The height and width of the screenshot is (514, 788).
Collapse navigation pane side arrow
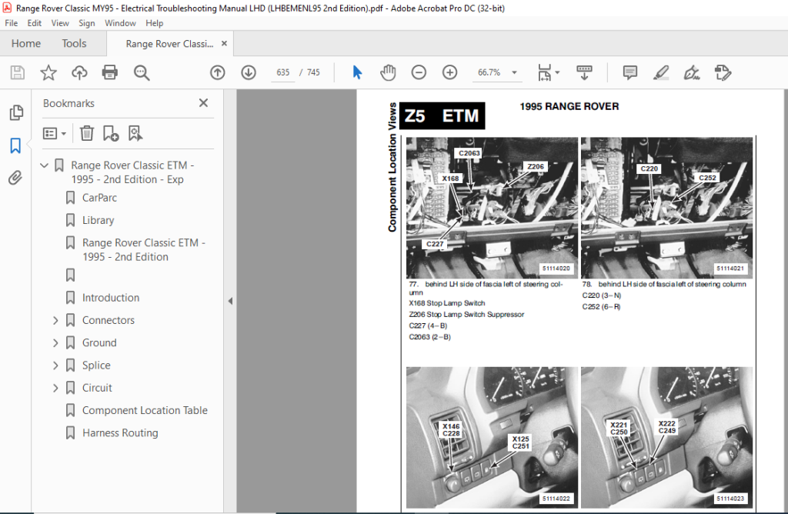point(230,301)
